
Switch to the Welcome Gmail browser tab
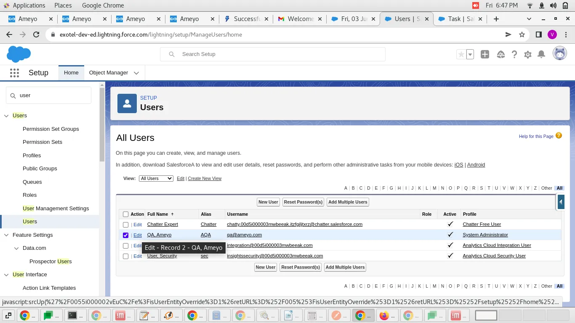click(x=300, y=19)
